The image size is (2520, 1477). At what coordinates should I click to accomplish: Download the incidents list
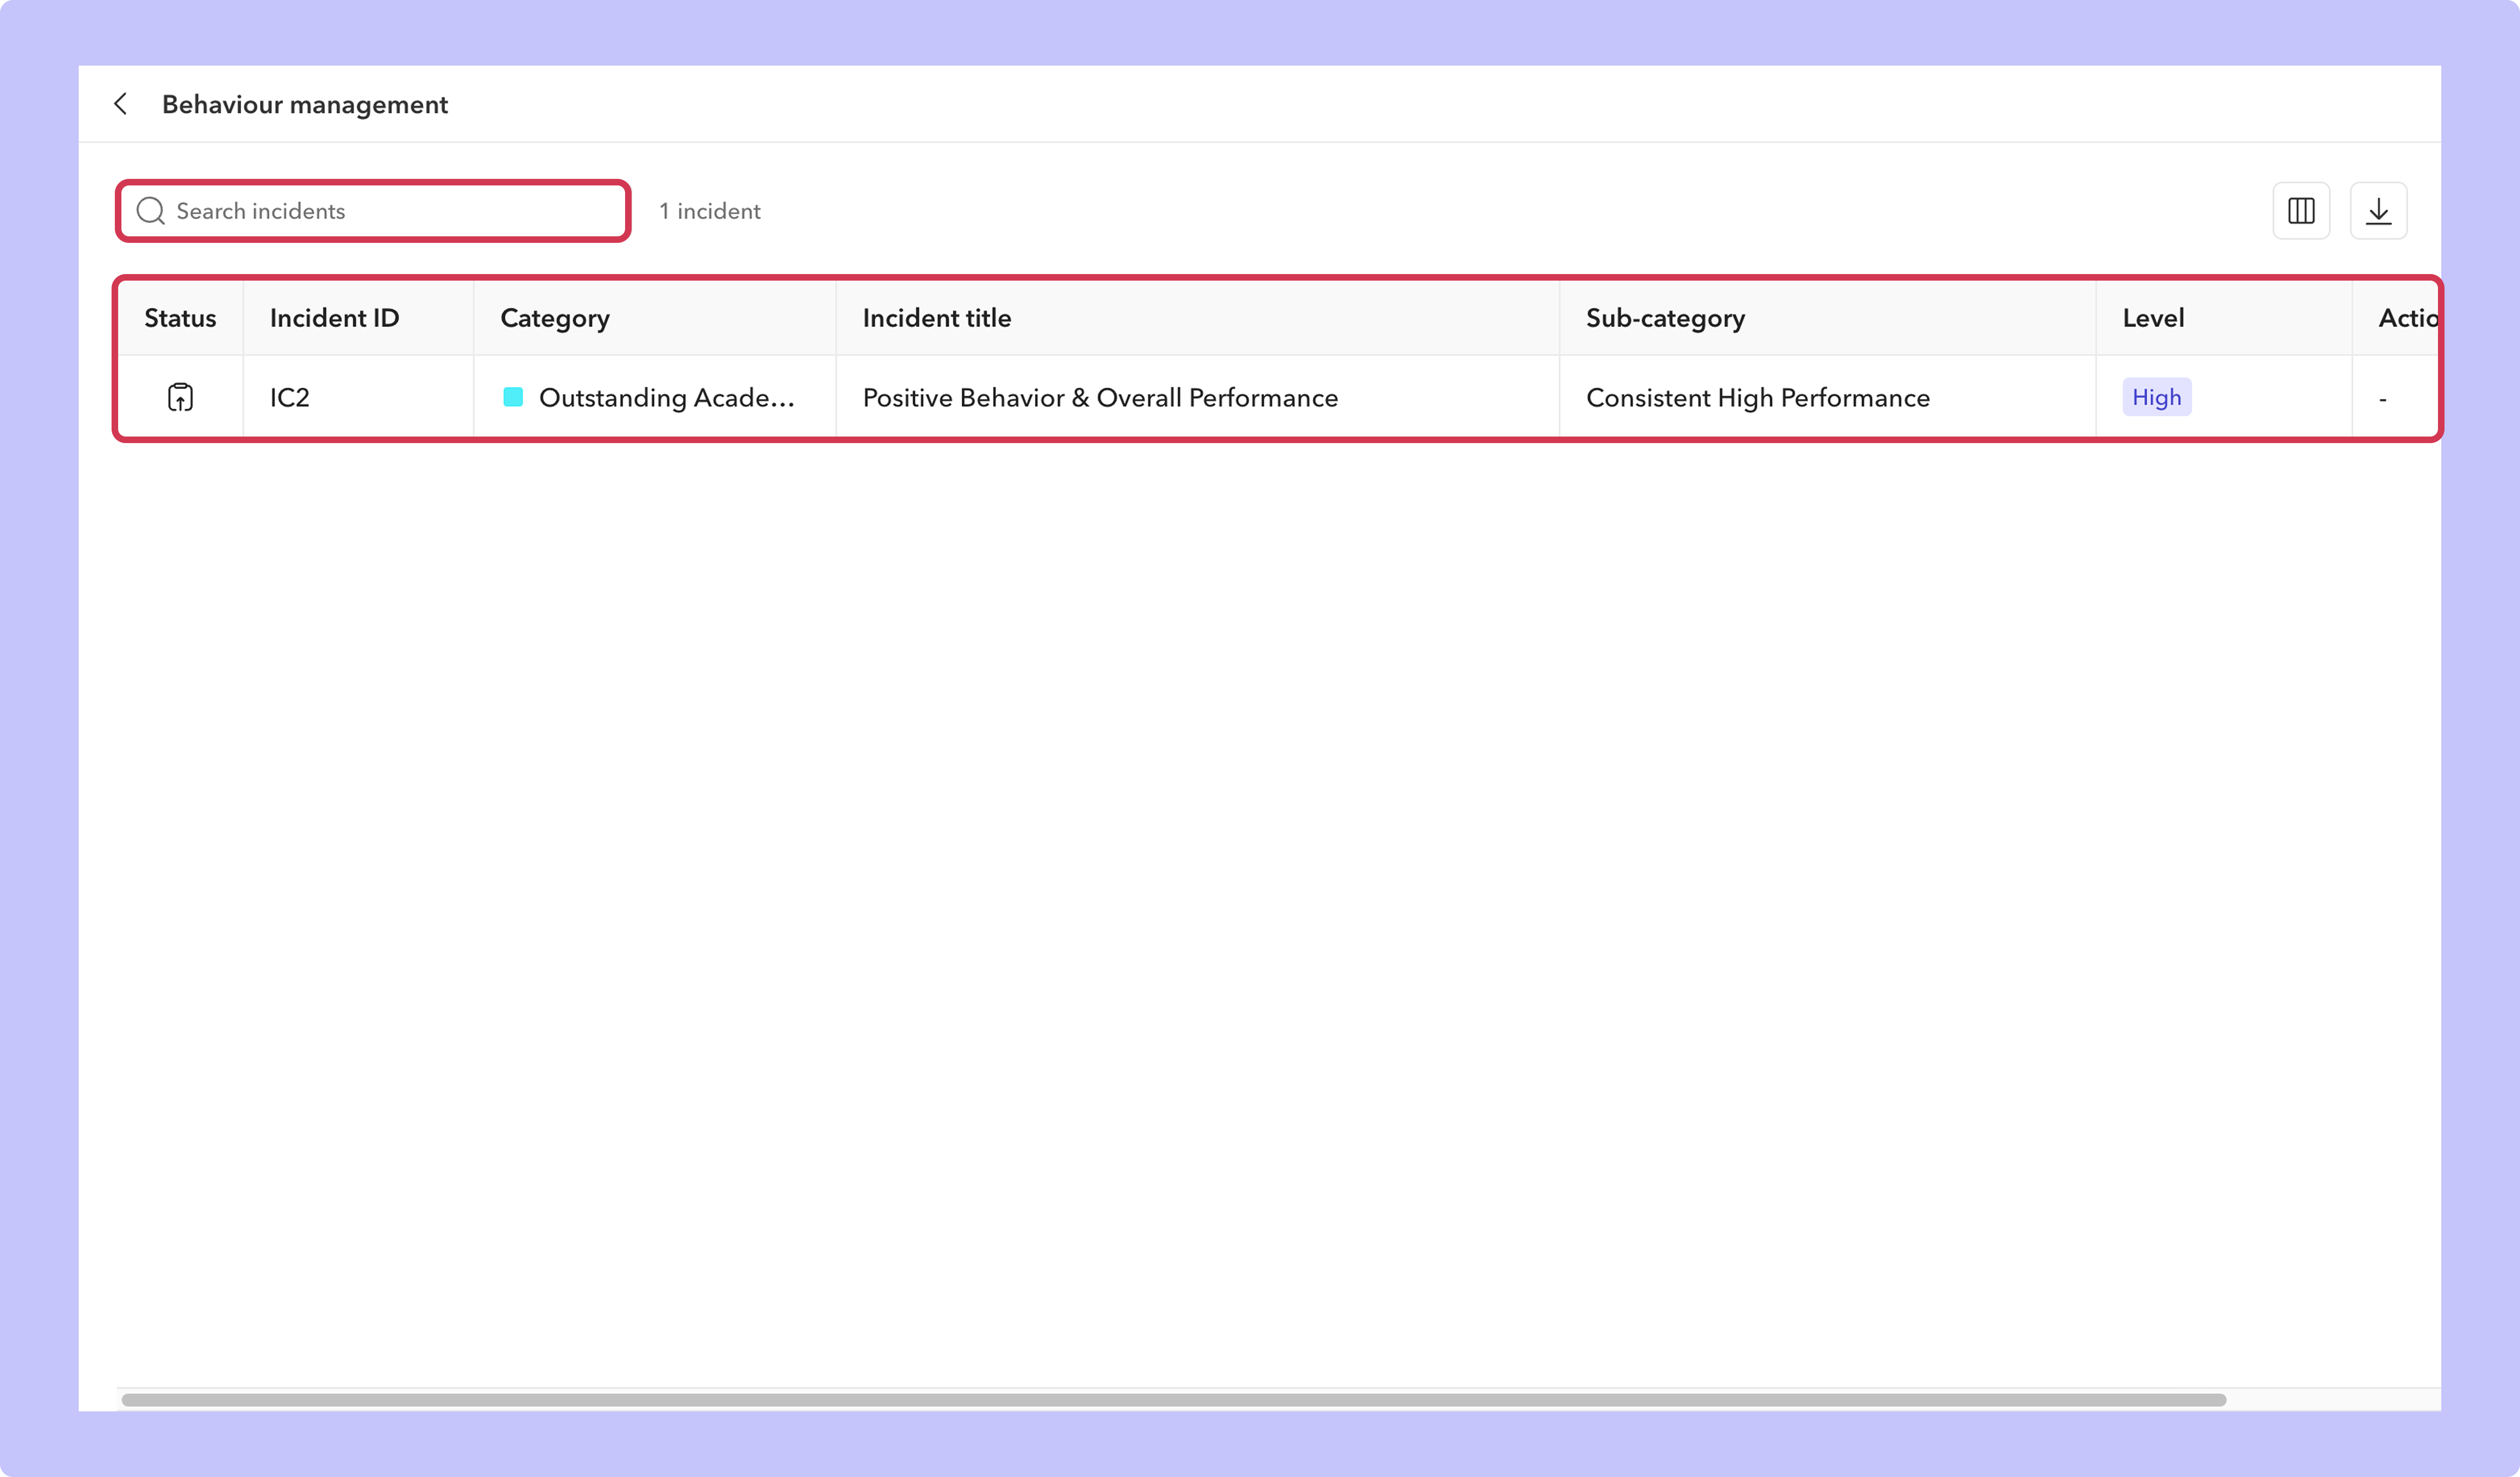(x=2378, y=211)
